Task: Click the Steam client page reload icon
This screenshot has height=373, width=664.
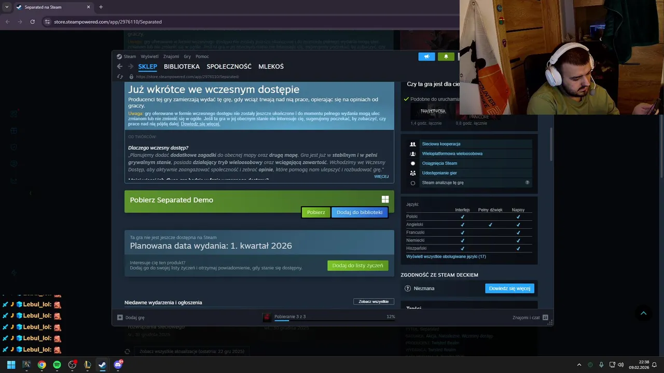Action: click(120, 77)
